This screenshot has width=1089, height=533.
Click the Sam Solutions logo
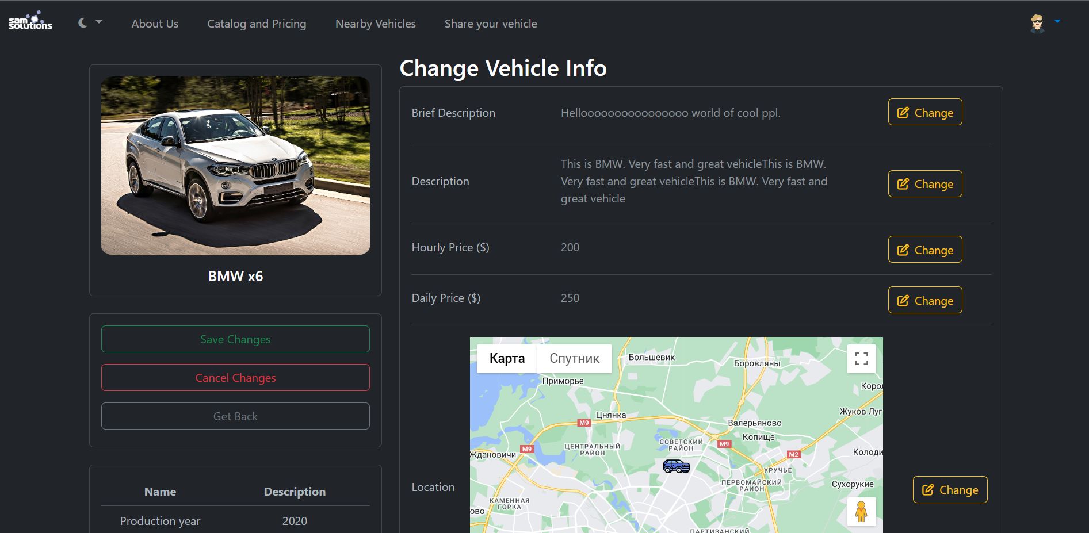pos(30,20)
